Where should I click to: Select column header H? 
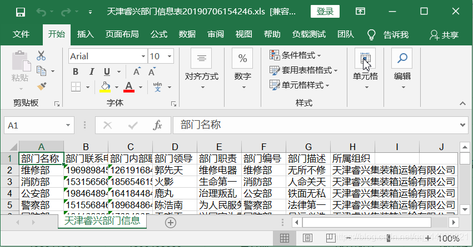(352, 147)
